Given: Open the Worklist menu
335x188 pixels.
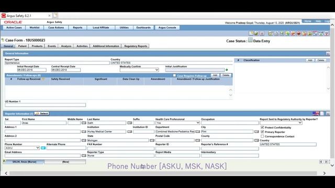Looking at the screenshot, I should tap(35, 28).
